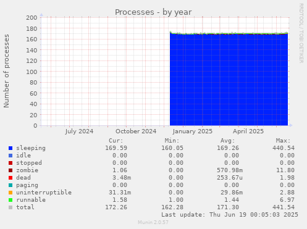Screen dimensions: 307x229
Task: Click zombie average value 570.98m
Action: [230, 170]
